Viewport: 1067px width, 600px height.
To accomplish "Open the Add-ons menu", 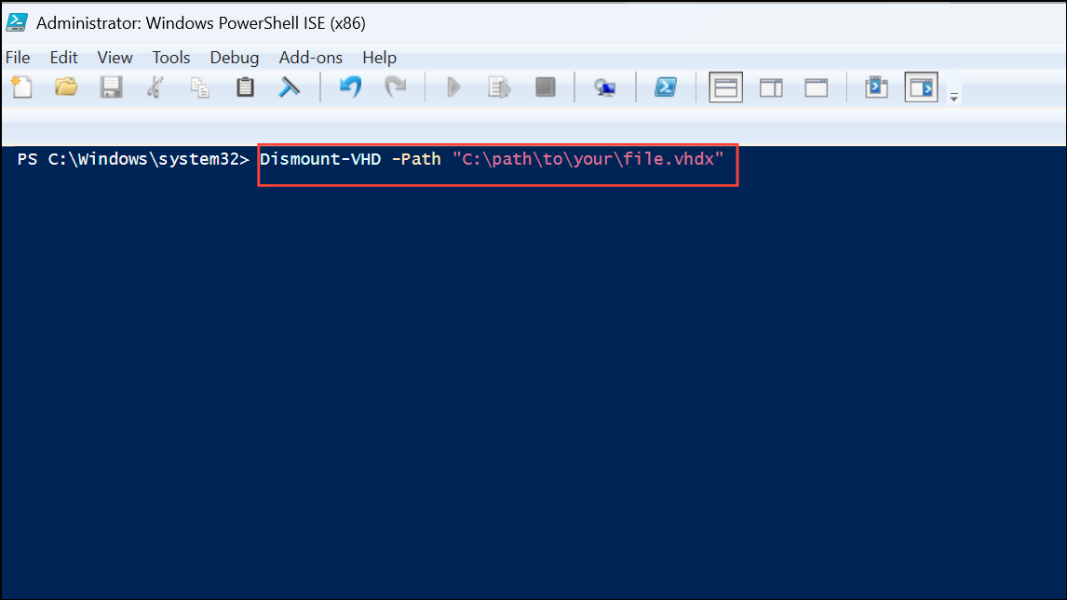I will tap(310, 57).
